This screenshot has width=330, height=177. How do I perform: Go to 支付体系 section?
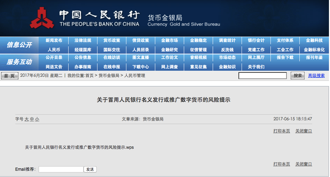pyautogui.click(x=285, y=40)
